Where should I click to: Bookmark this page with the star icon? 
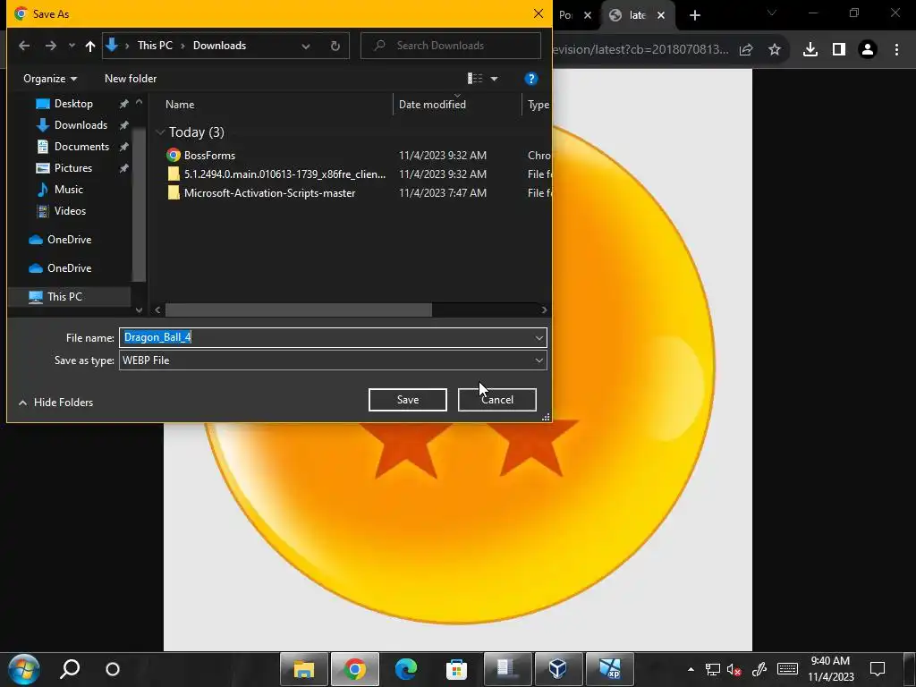[x=774, y=50]
